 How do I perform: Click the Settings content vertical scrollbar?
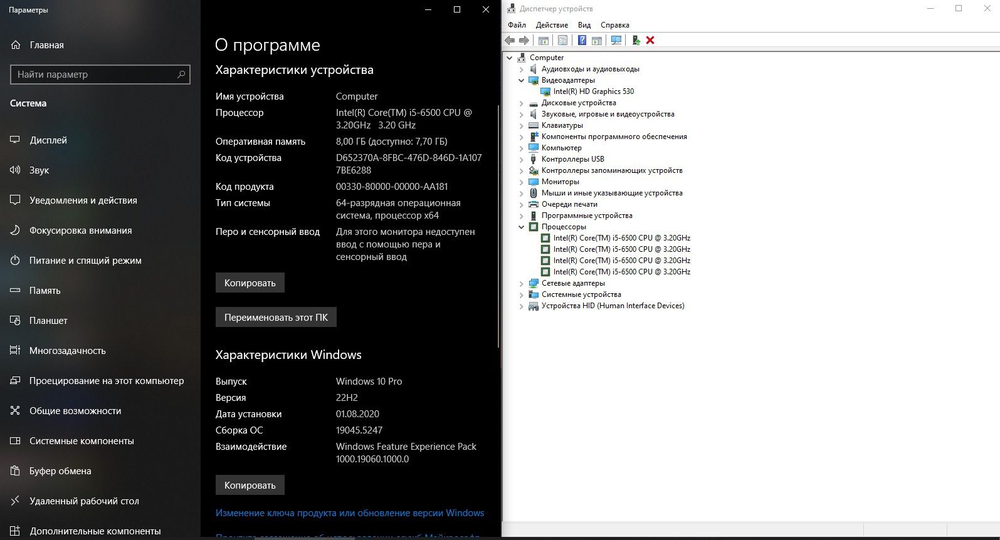498,226
